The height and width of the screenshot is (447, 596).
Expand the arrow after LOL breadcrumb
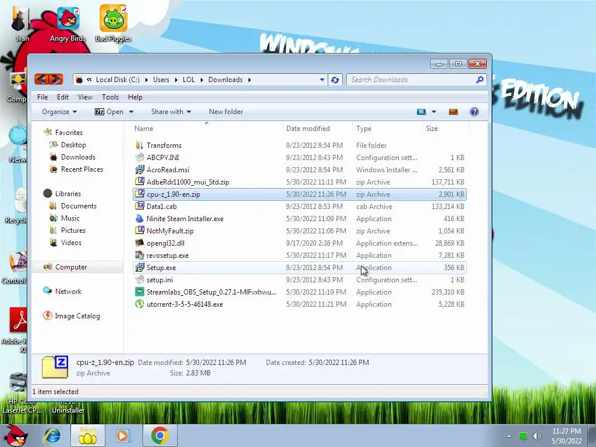(201, 80)
